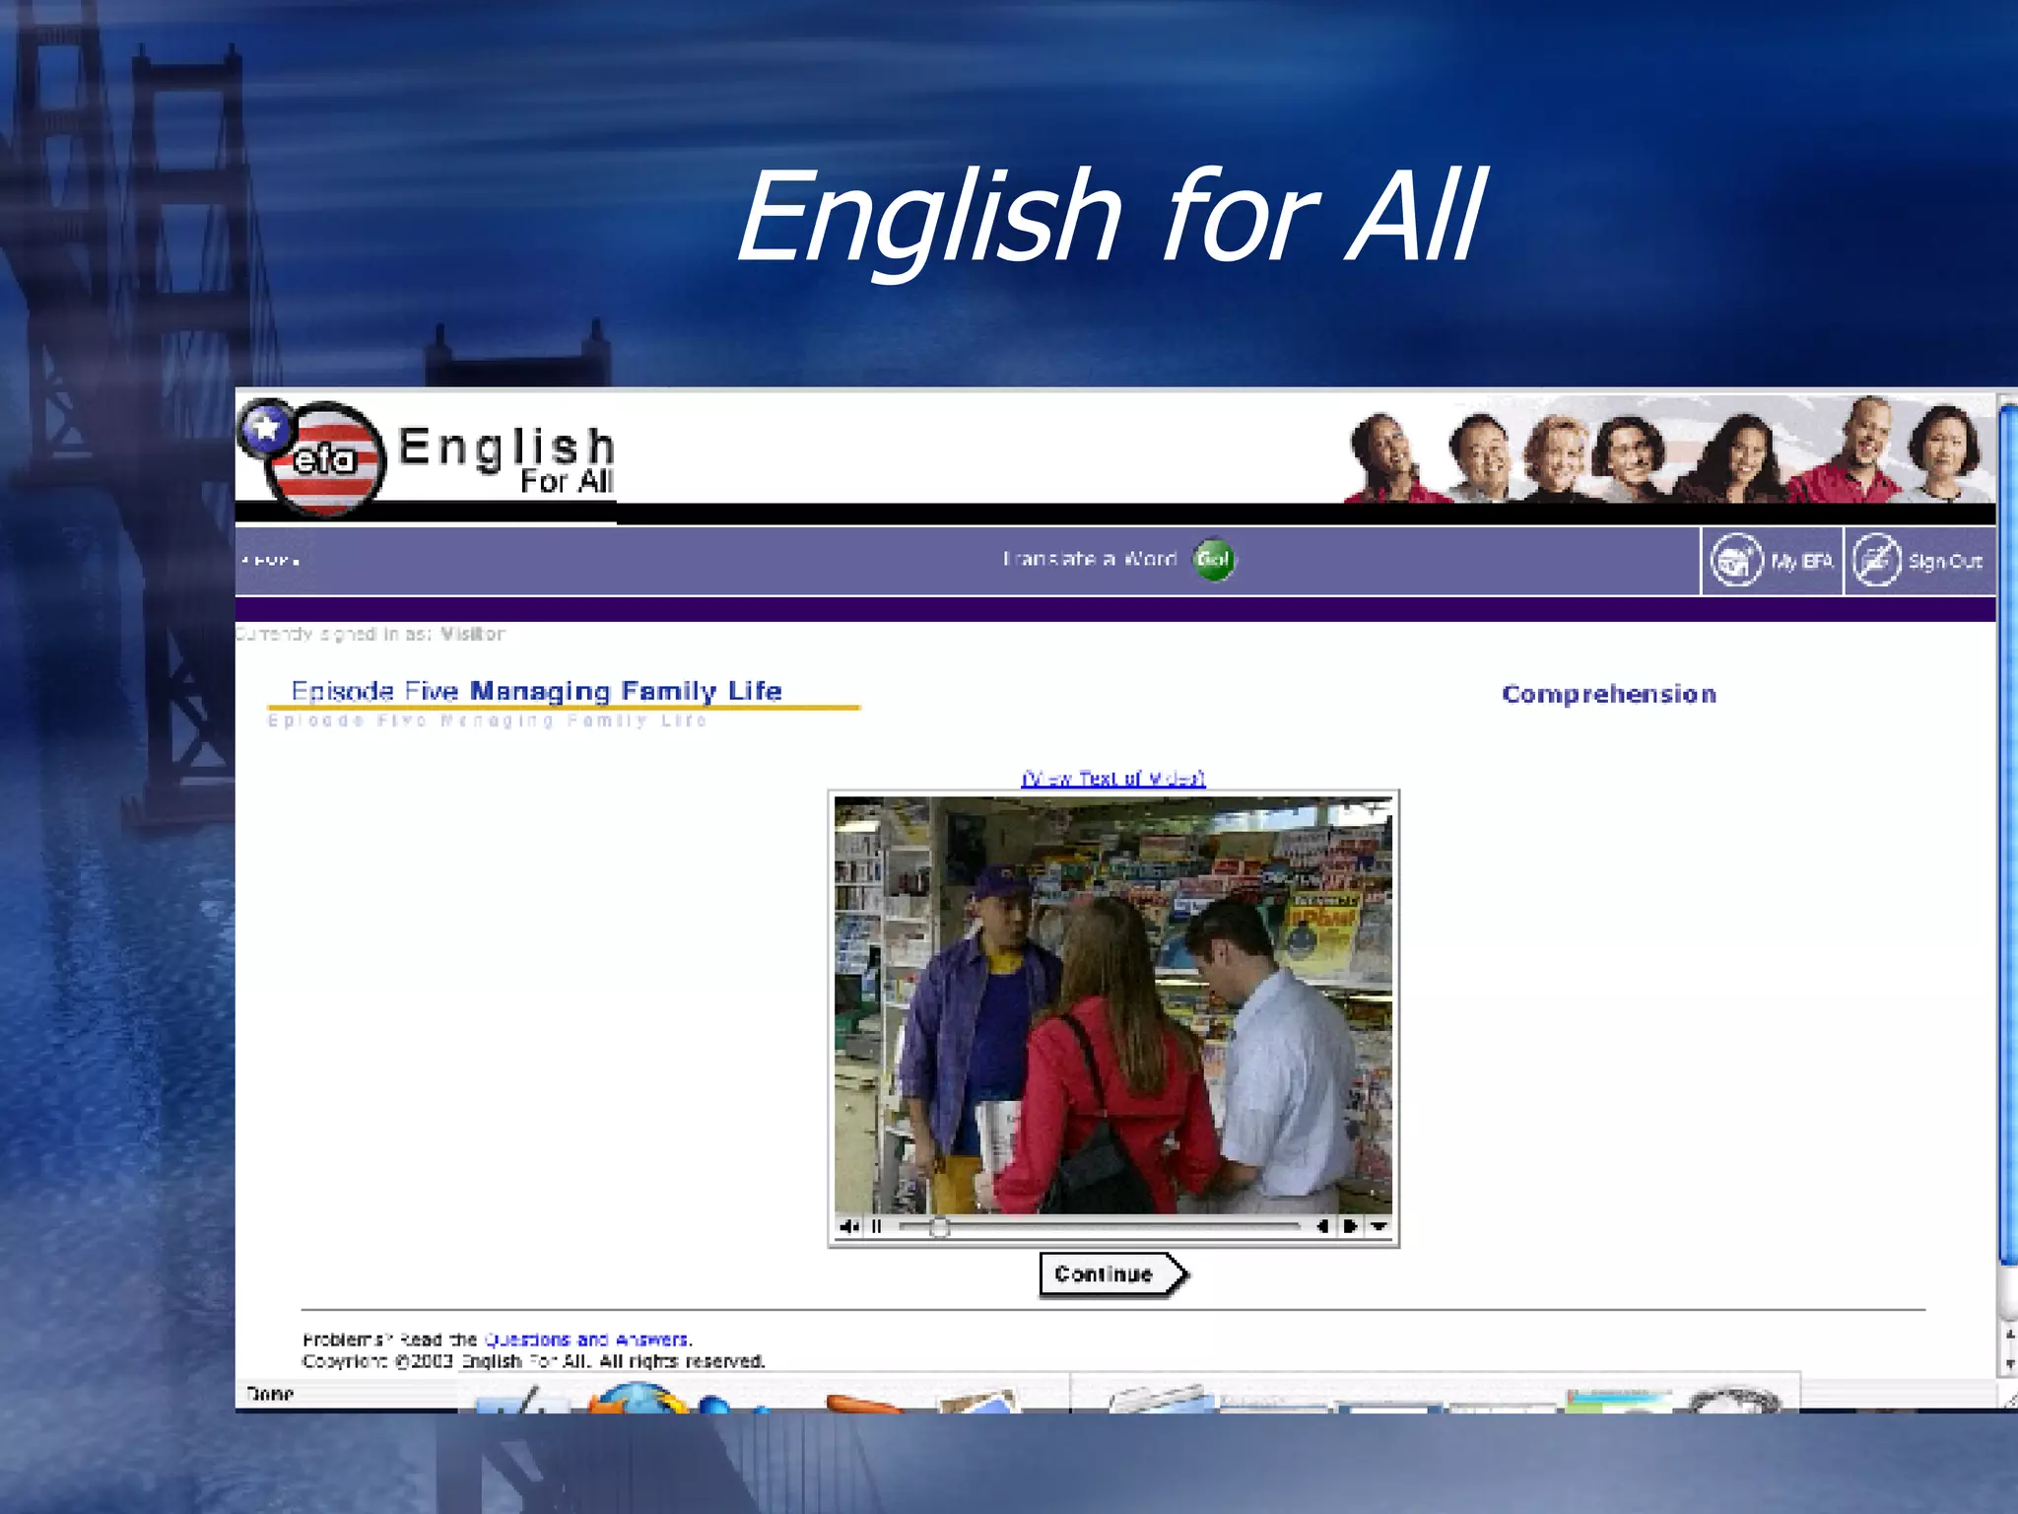Click the Copyright 2003 English For All text
The height and width of the screenshot is (1514, 2018).
coord(533,1361)
